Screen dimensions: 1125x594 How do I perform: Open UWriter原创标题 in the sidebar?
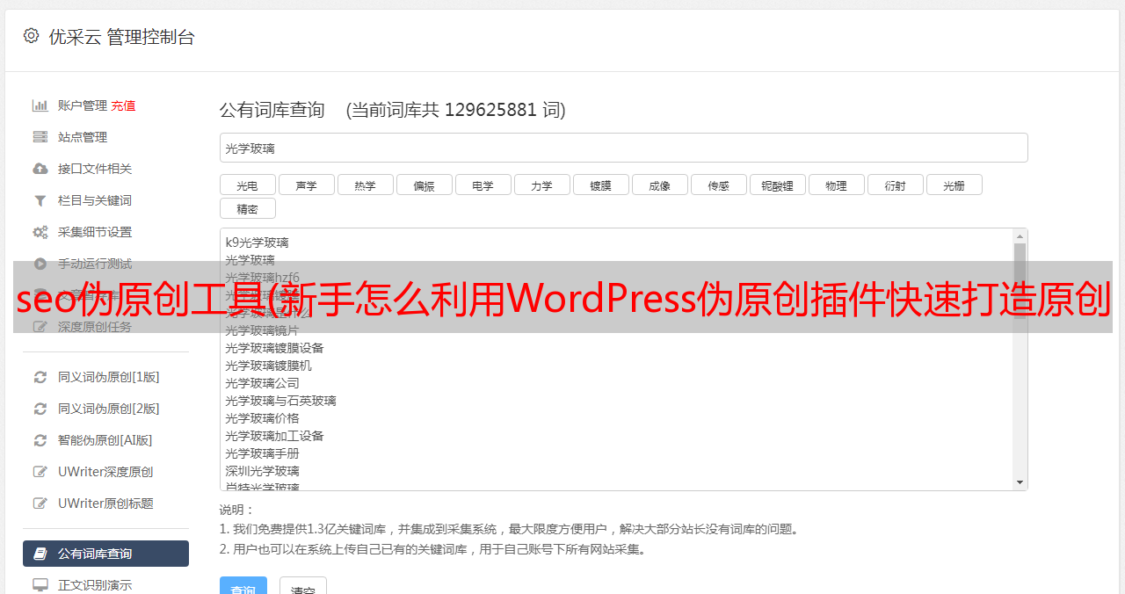[x=105, y=503]
